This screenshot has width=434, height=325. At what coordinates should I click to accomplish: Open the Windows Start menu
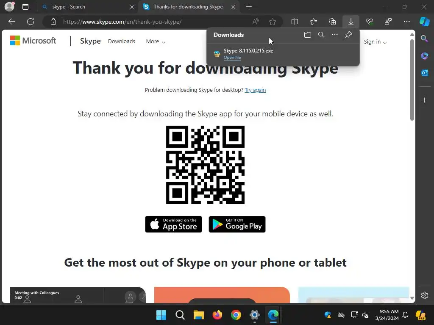tap(161, 315)
